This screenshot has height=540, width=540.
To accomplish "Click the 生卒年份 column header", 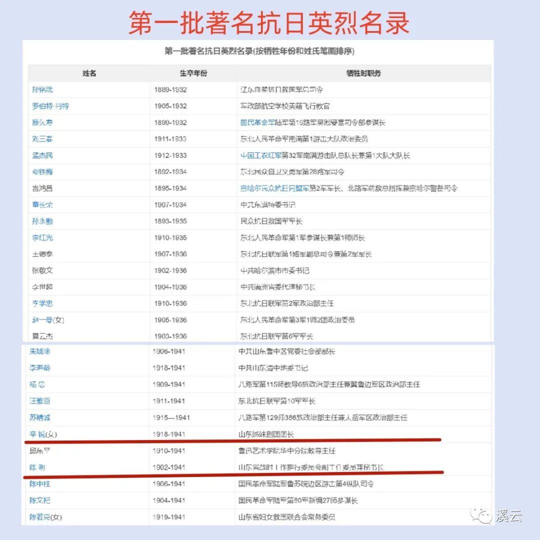I will coord(193,73).
